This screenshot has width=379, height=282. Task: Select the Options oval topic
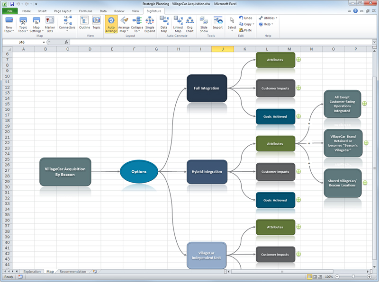pyautogui.click(x=139, y=171)
